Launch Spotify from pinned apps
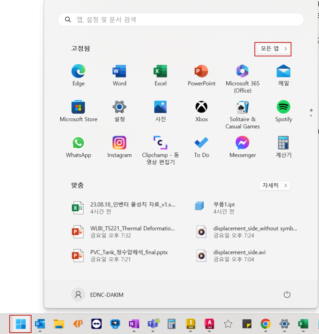The height and width of the screenshot is (334, 319). [283, 111]
